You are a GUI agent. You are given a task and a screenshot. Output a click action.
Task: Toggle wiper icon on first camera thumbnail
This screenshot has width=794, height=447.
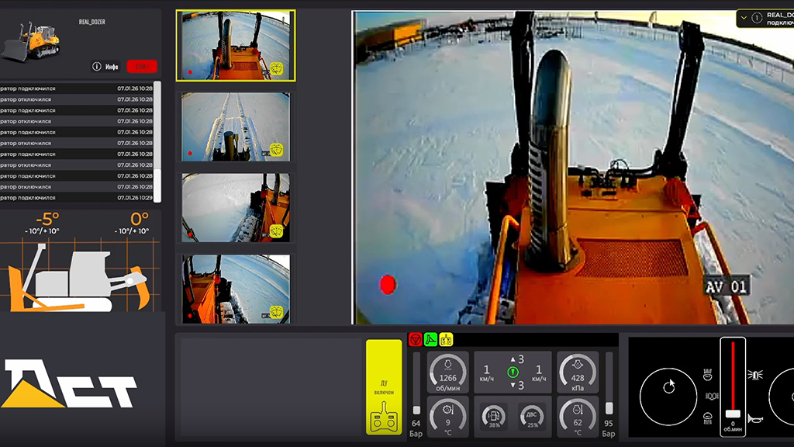pyautogui.click(x=275, y=69)
